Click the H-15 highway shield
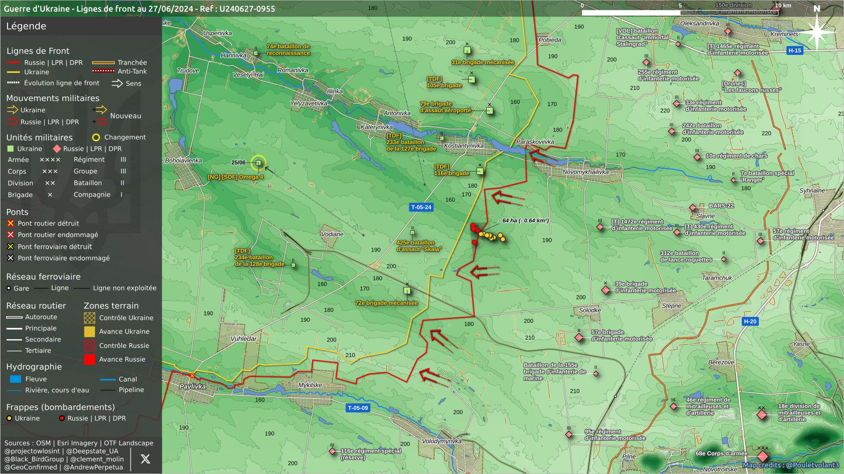 point(794,50)
